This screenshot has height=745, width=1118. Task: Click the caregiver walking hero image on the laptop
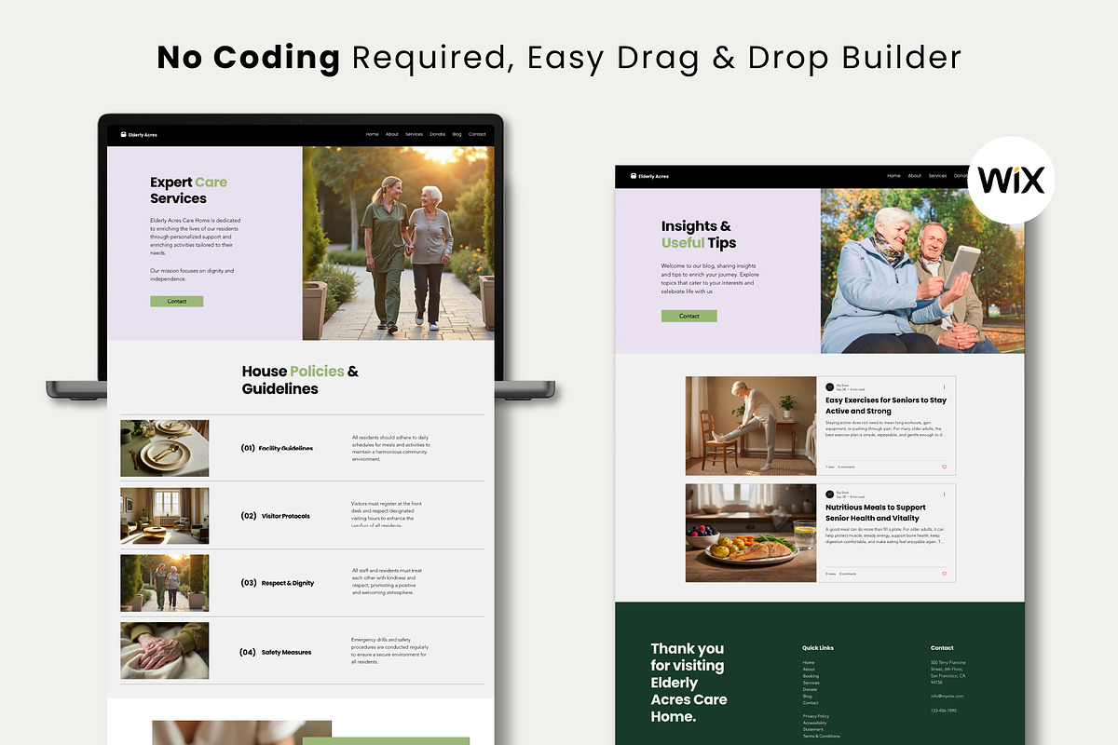398,243
